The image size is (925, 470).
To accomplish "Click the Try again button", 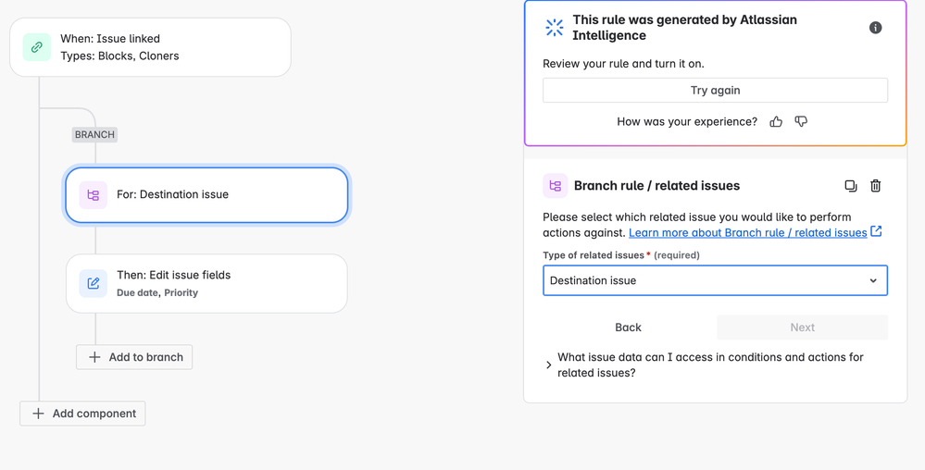I will click(x=715, y=91).
